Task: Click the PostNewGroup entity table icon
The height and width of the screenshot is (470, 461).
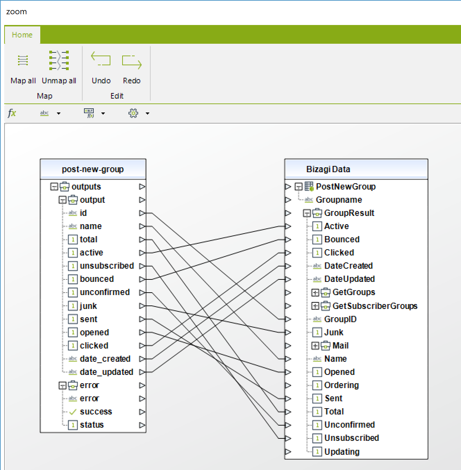Action: coord(309,186)
